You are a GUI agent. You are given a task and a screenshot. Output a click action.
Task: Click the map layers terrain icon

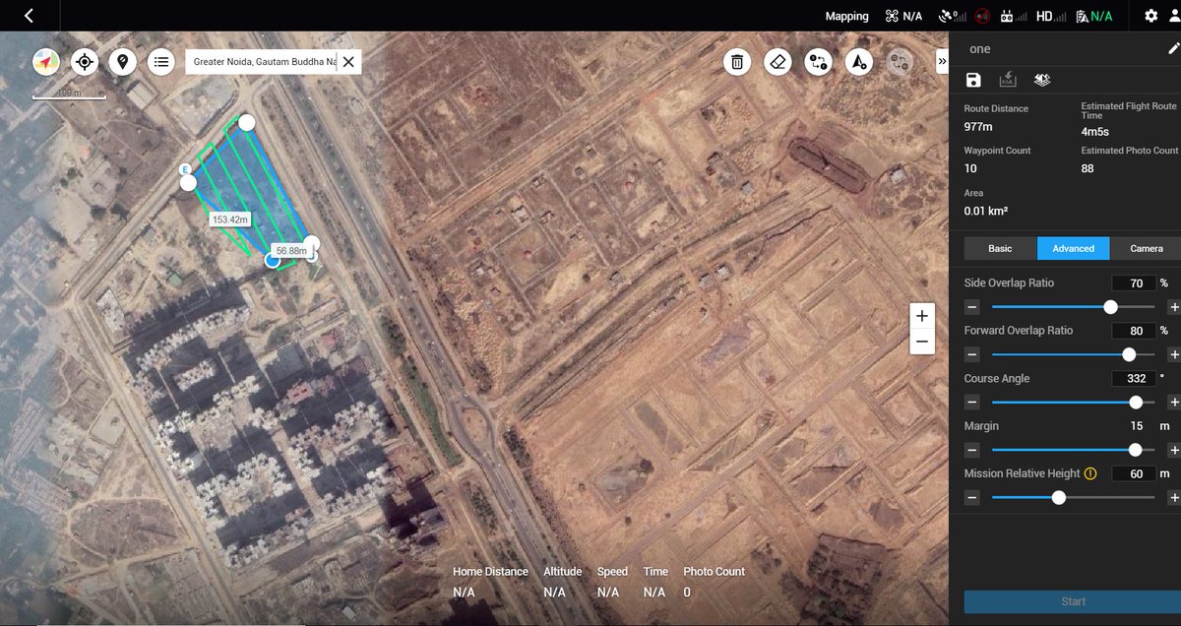1042,80
